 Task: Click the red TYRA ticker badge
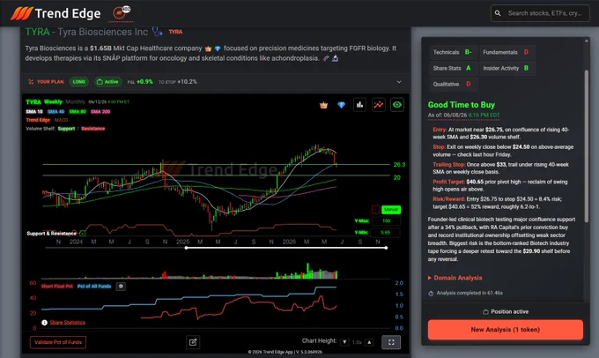[x=175, y=32]
